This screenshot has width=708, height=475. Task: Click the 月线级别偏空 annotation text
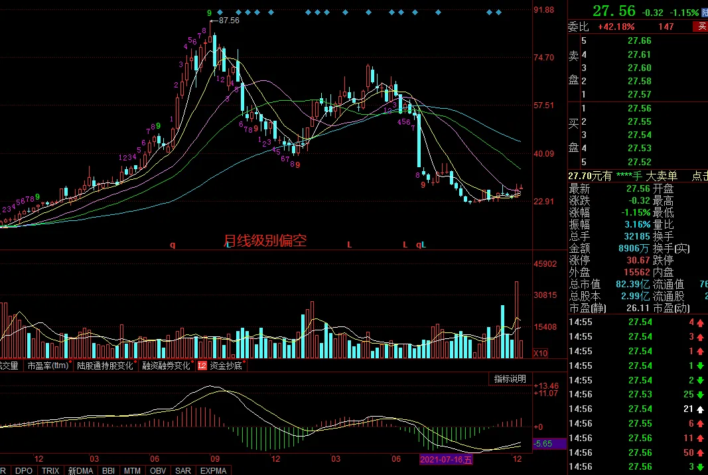click(265, 241)
